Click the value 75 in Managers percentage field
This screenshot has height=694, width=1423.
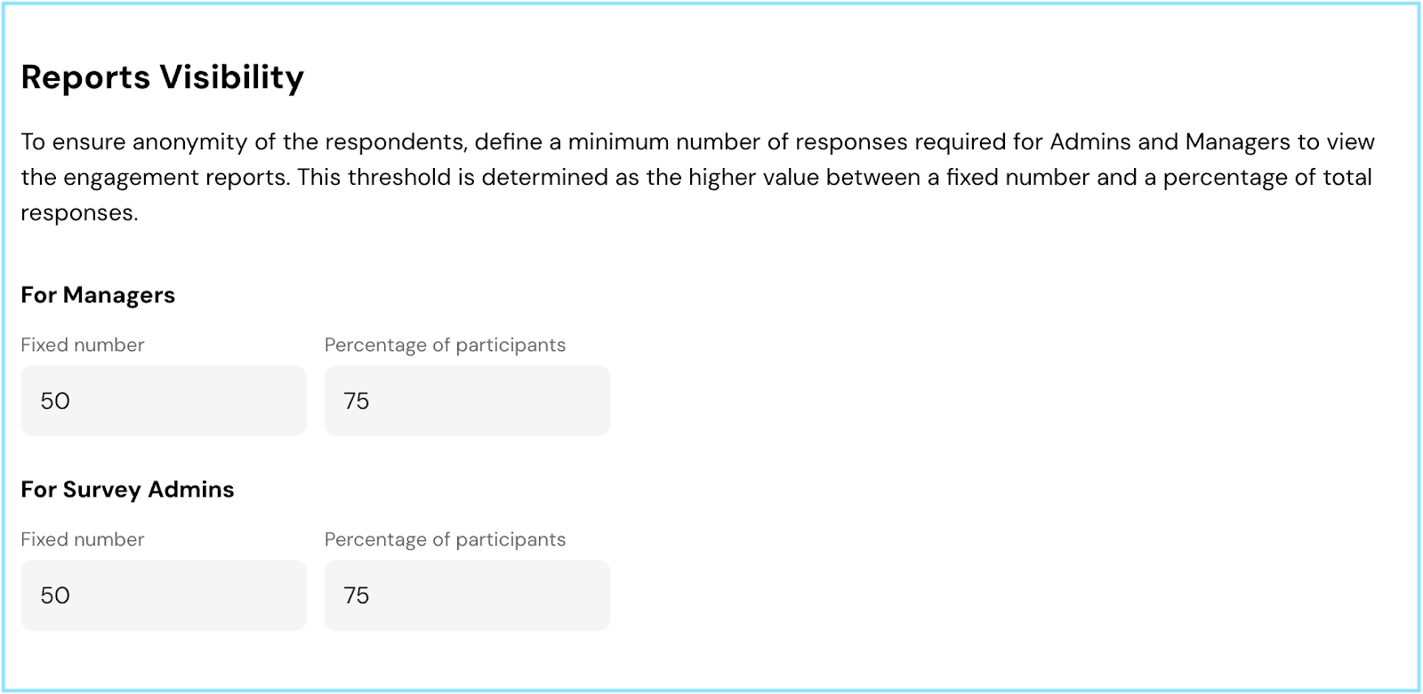tap(357, 401)
